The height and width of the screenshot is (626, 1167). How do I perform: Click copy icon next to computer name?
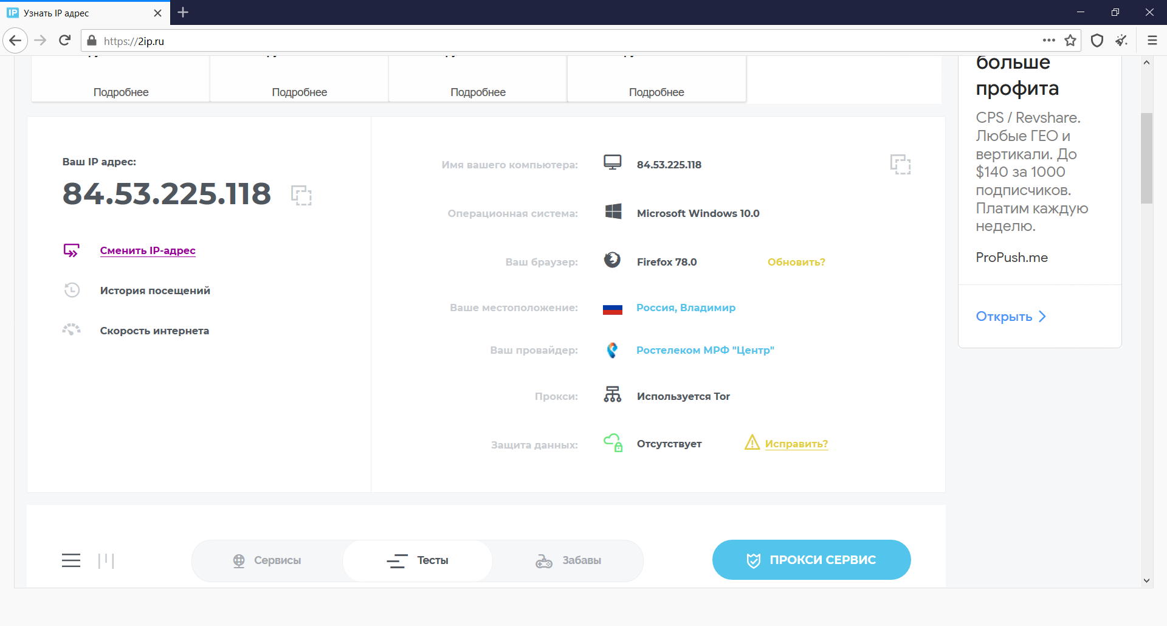tap(900, 164)
